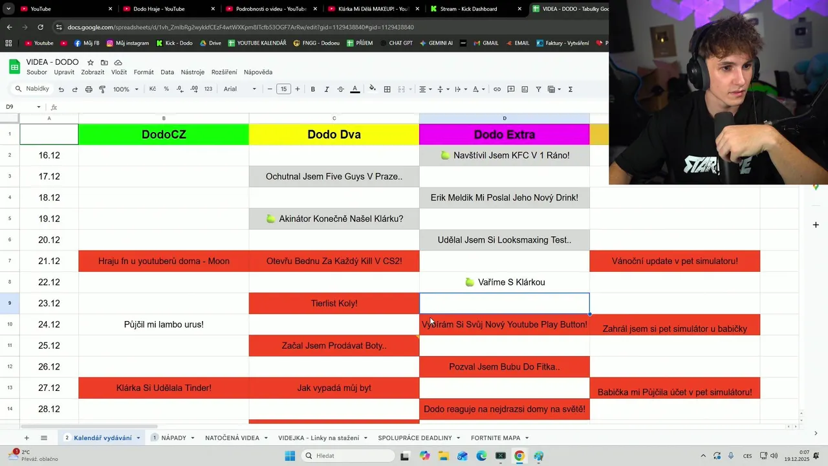The width and height of the screenshot is (828, 466).
Task: Switch to NATOČENÁ VIDEA sheet tab
Action: pyautogui.click(x=232, y=438)
